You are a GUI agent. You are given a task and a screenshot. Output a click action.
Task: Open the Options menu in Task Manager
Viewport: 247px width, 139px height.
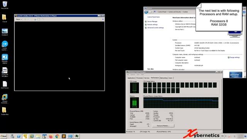point(133,75)
